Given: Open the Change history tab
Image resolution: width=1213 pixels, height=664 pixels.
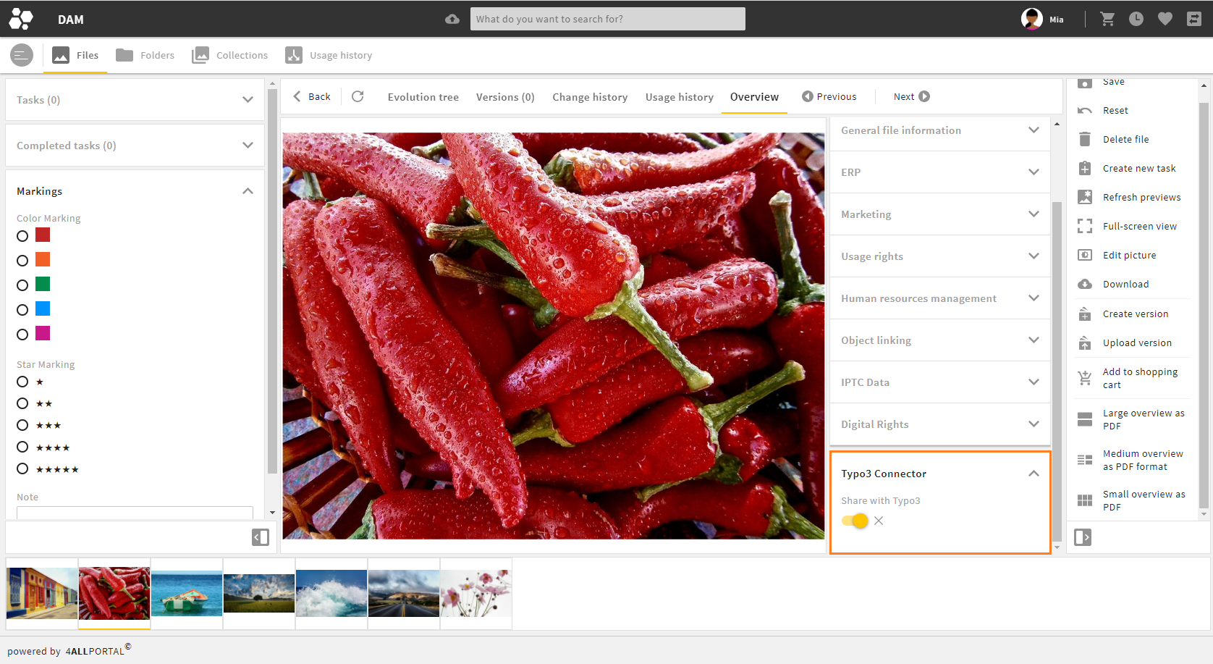Looking at the screenshot, I should pos(590,97).
